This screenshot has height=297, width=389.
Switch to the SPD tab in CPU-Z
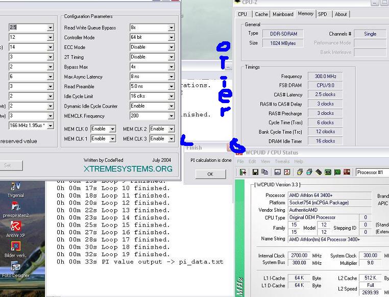[x=323, y=14]
